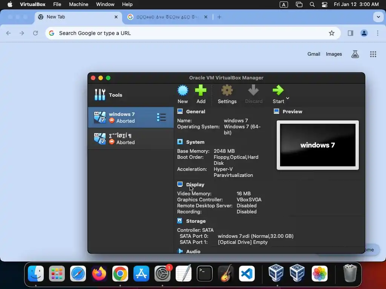The image size is (386, 289).
Task: Close the New Tab Chrome tab
Action: [x=116, y=17]
